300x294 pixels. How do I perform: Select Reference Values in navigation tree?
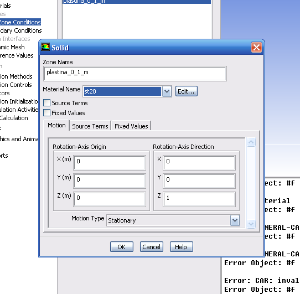(x=17, y=55)
